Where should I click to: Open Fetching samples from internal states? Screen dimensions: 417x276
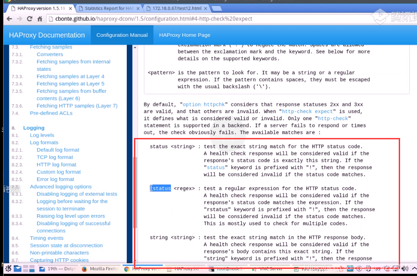(73, 65)
